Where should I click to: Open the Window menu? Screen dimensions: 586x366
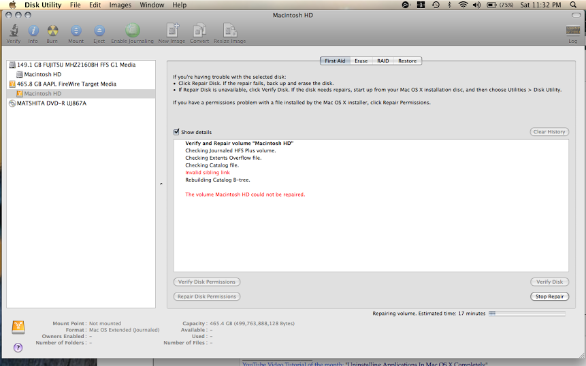[152, 5]
